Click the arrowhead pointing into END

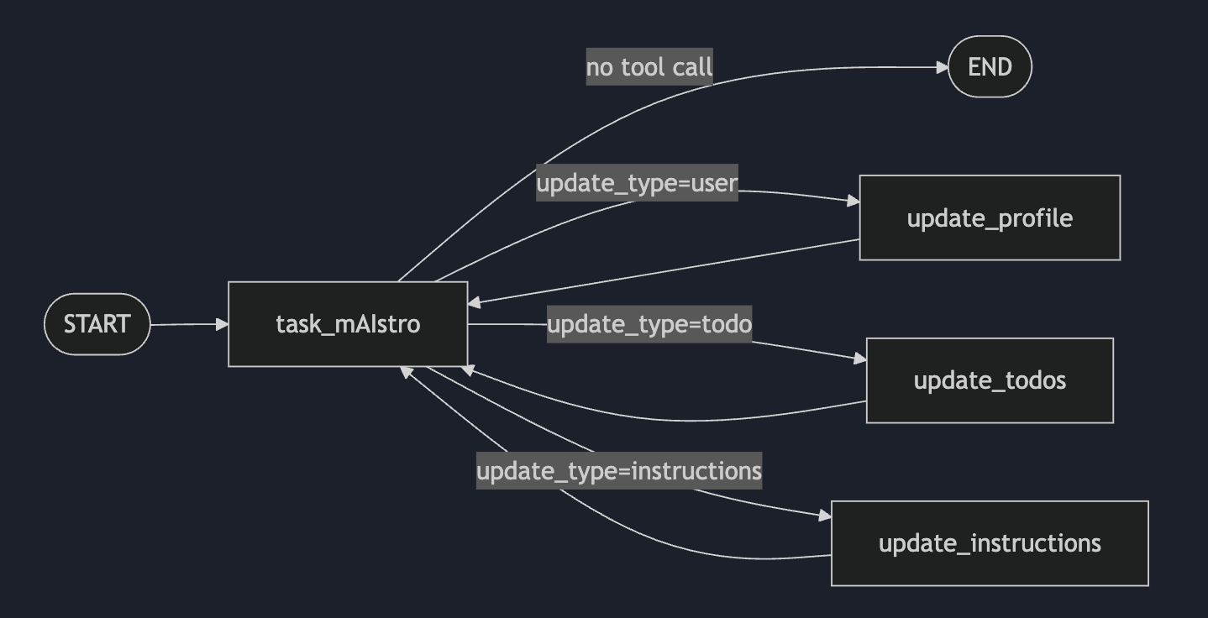tap(942, 68)
